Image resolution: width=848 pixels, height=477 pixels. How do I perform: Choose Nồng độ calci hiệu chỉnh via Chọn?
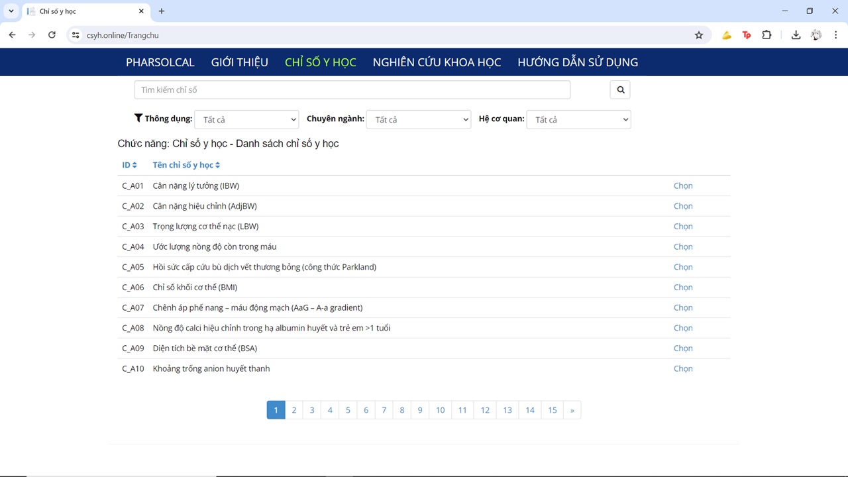tap(683, 328)
